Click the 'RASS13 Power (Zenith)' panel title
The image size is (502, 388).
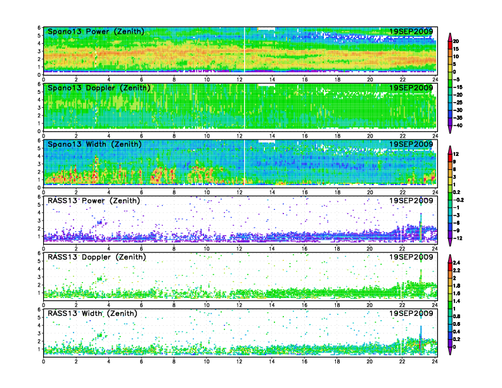94,201
